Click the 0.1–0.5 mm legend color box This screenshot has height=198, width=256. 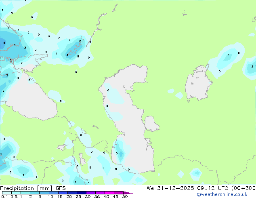pos(7,193)
